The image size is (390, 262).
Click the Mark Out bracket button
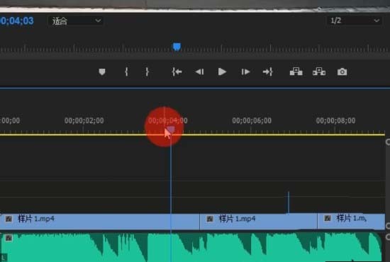(147, 72)
